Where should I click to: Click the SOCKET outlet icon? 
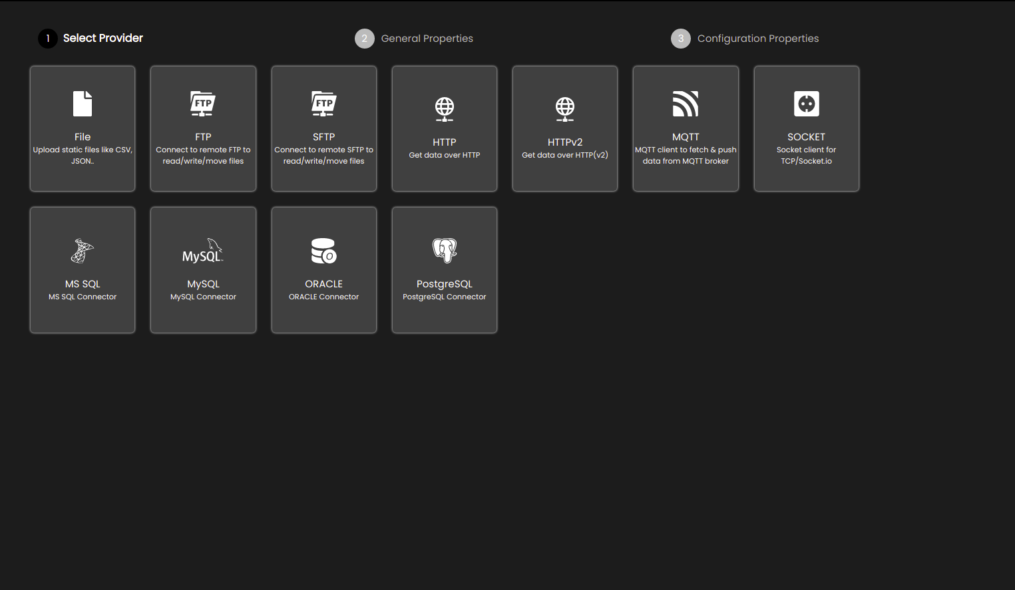click(x=807, y=104)
